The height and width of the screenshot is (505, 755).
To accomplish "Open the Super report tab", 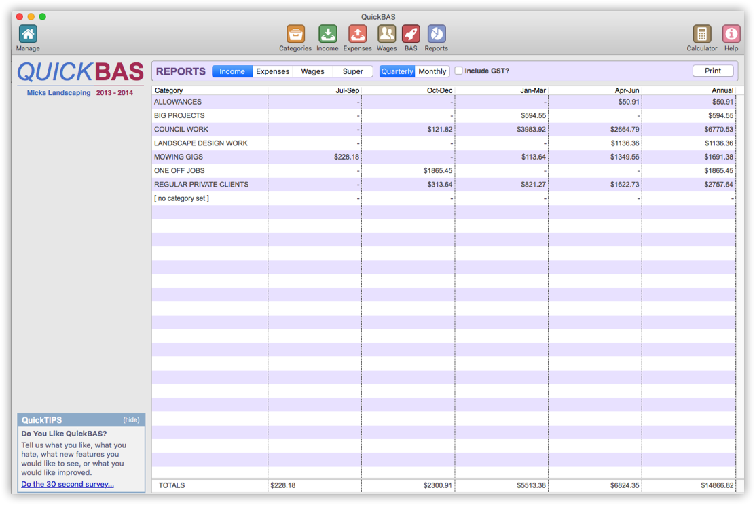I will pos(352,71).
